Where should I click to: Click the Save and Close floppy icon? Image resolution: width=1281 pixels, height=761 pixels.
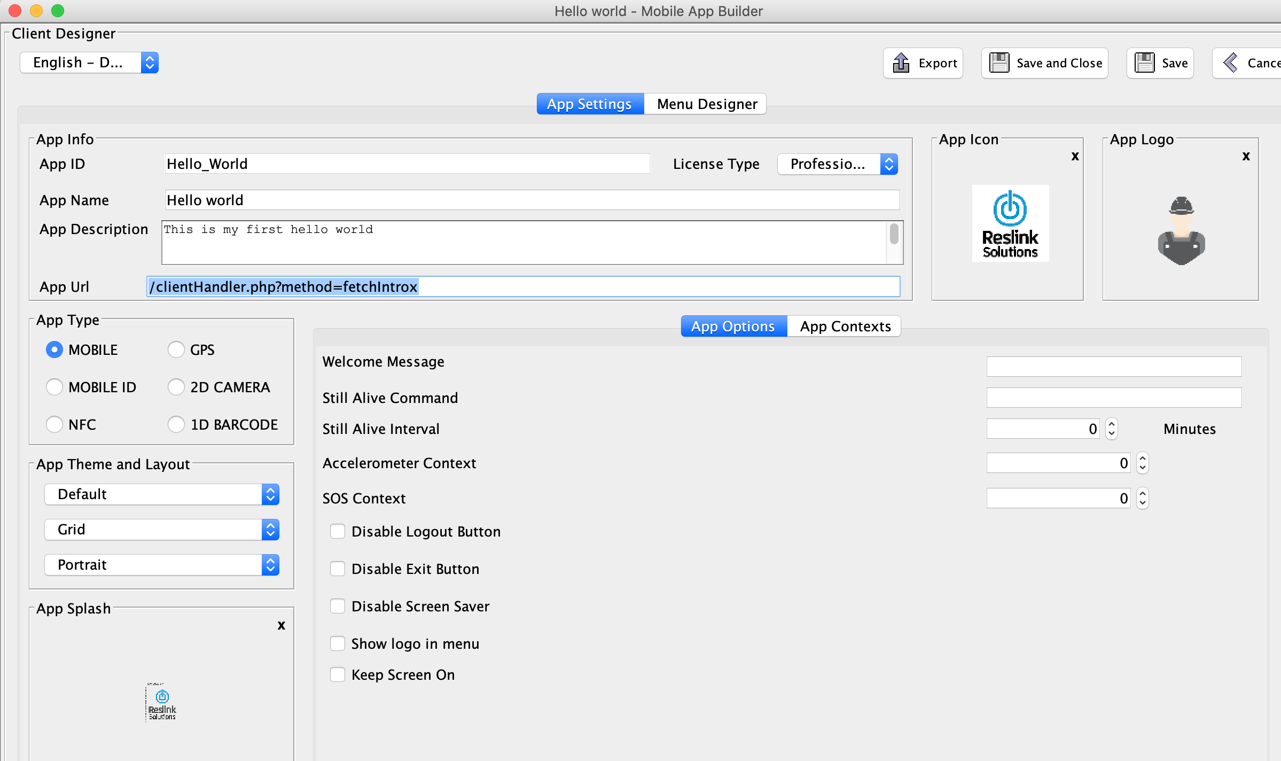(999, 63)
